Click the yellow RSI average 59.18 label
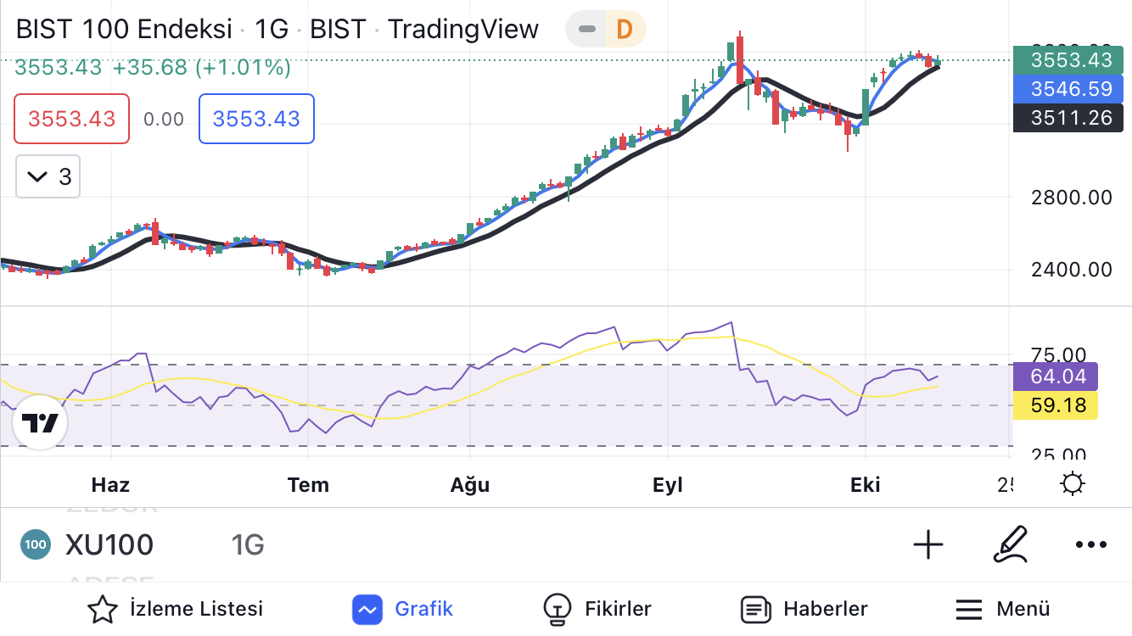Screen dimensions: 1132x636 pos(1056,405)
